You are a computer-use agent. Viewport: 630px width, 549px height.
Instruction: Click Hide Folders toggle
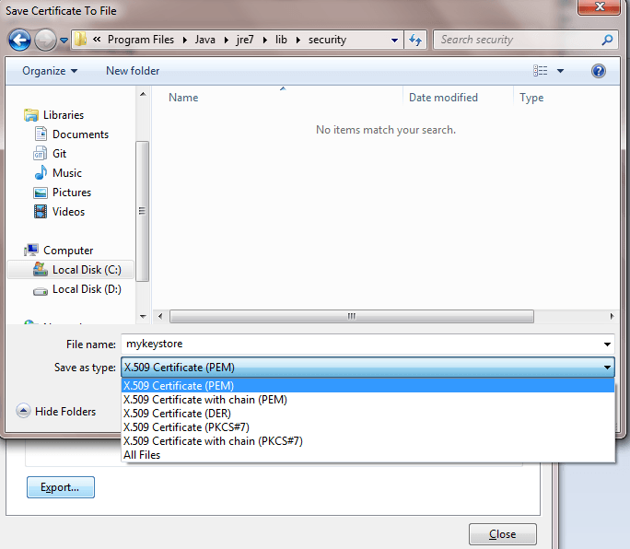[56, 411]
